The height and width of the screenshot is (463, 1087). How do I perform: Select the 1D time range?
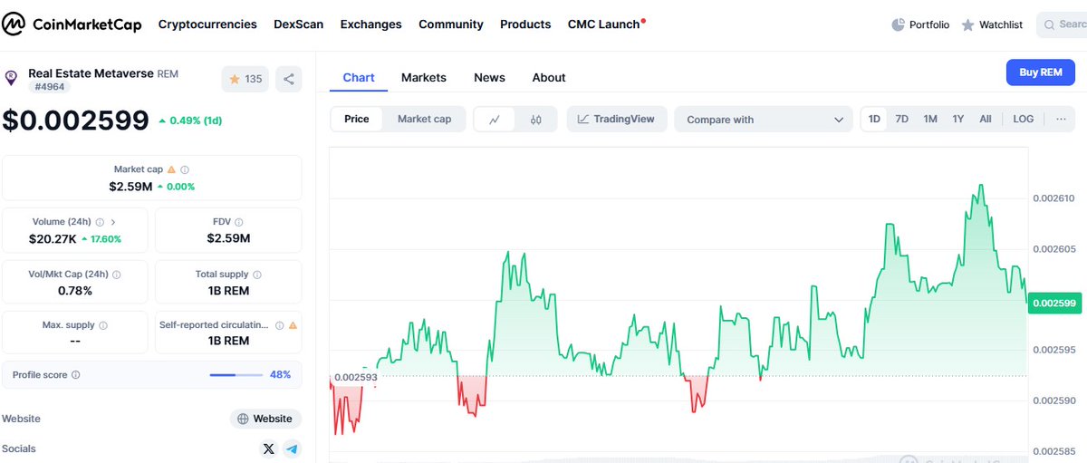(x=874, y=119)
